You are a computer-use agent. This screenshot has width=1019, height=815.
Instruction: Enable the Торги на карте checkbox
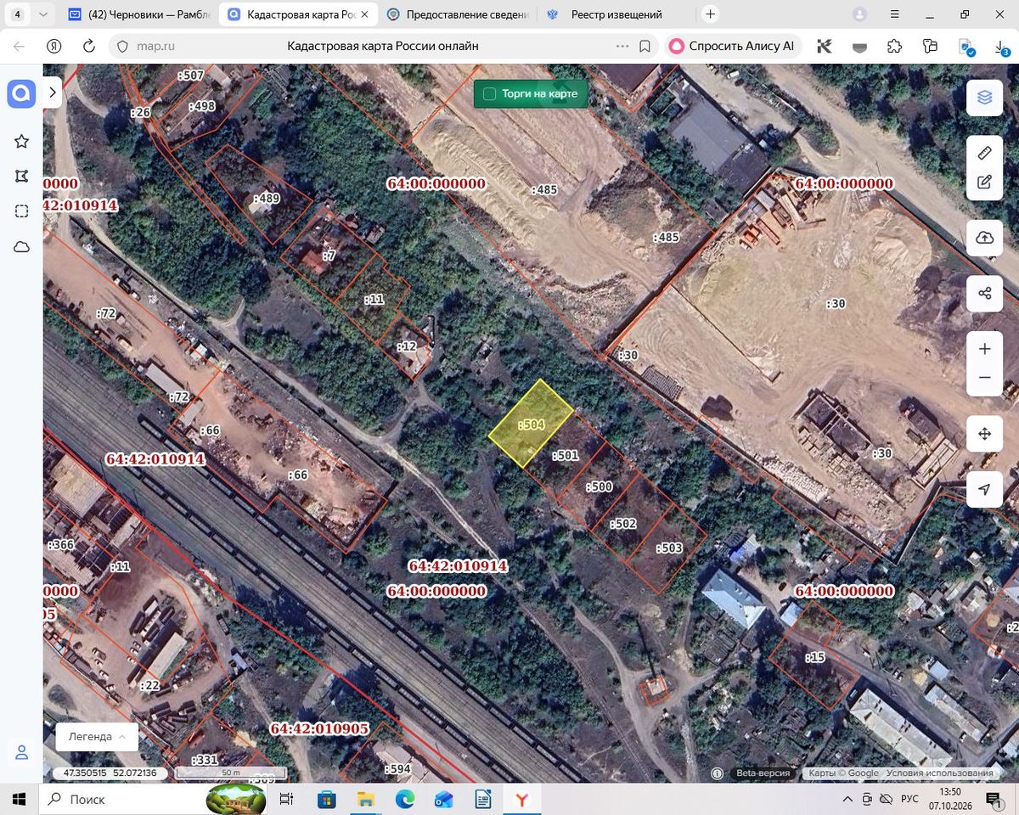[x=489, y=93]
